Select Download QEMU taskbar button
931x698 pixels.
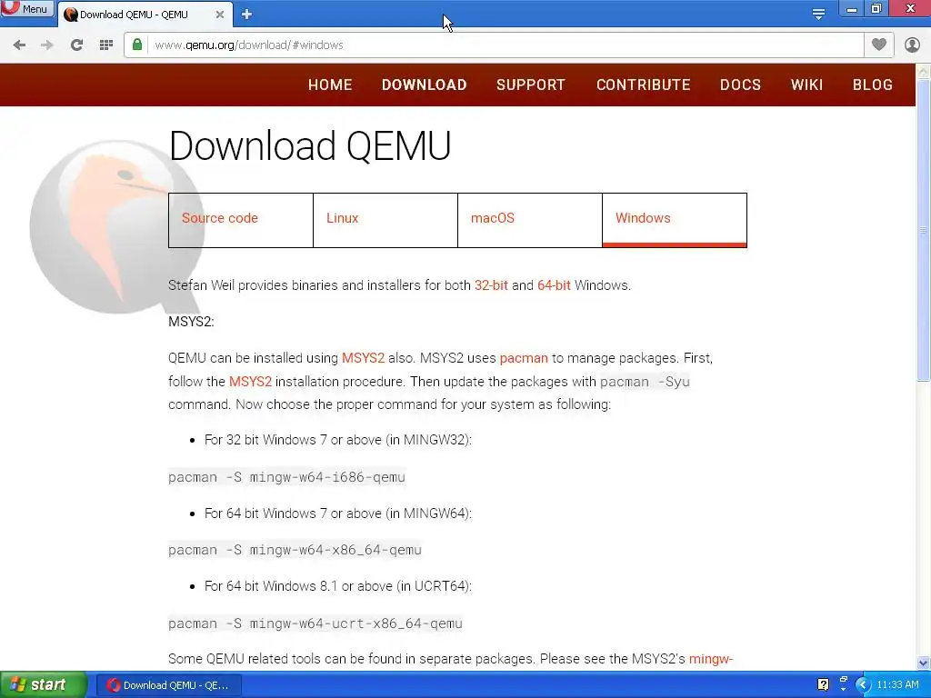coord(168,685)
